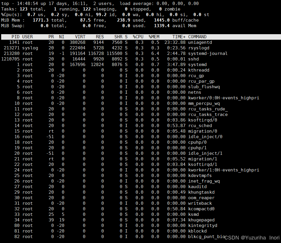The width and height of the screenshot is (281, 243).
Task: Click kworker/1:0H-events_highpri command
Action: 224,170
